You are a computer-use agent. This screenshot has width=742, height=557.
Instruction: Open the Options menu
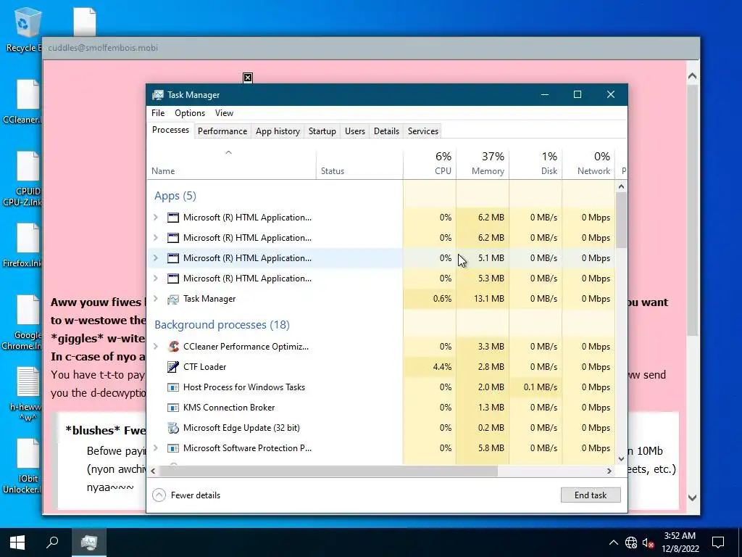pyautogui.click(x=190, y=112)
